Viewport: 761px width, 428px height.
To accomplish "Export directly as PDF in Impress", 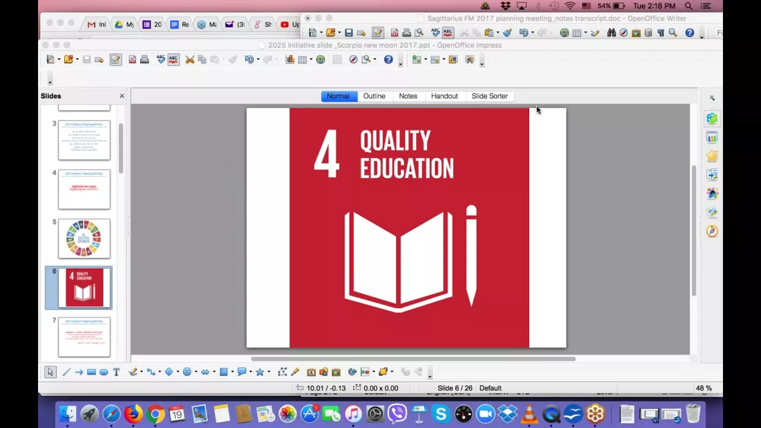I will (x=132, y=59).
